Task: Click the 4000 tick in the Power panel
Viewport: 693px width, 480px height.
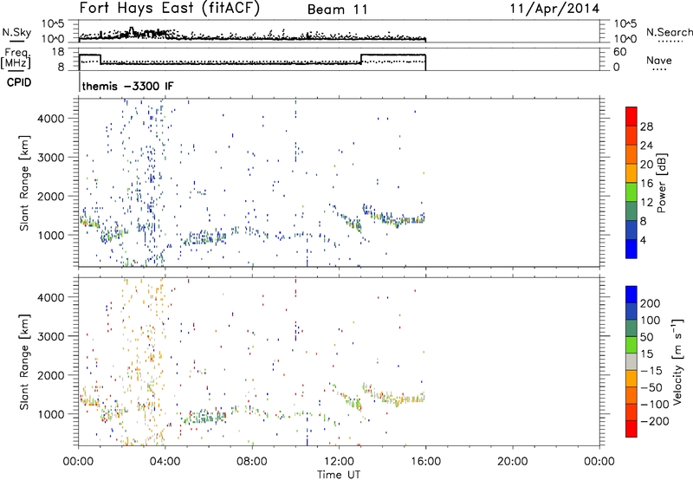Action: click(51, 119)
